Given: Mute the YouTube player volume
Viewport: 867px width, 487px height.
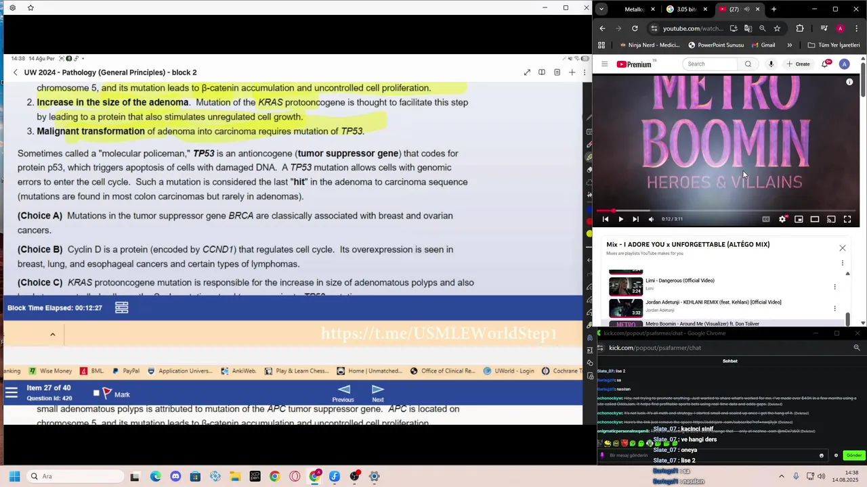Looking at the screenshot, I should coord(652,219).
